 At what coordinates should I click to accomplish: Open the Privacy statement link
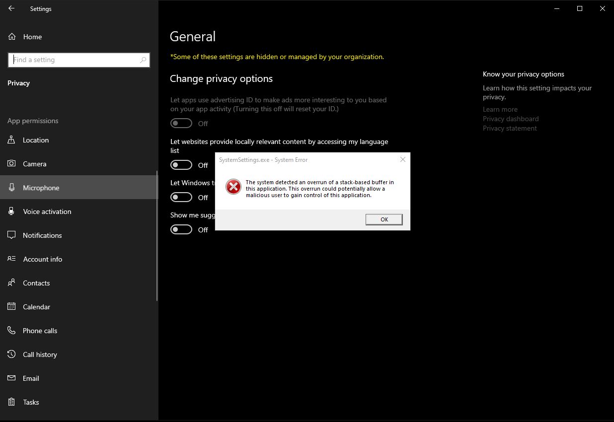tap(510, 128)
